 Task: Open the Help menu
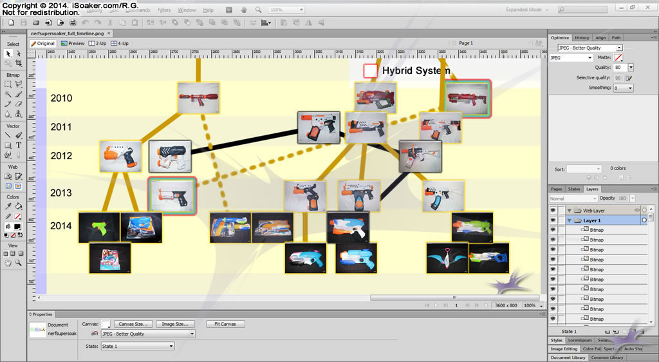point(208,10)
